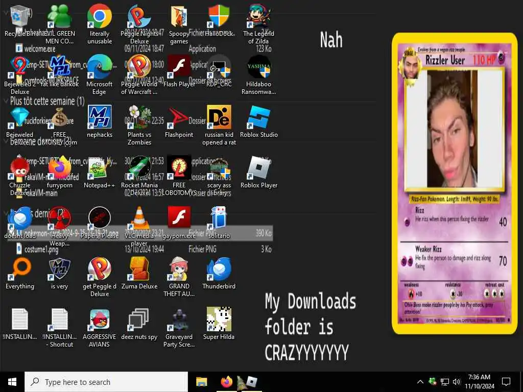Open Hildaboo Ransomwa... icon
Screen dimensions: 523x392
click(x=259, y=67)
